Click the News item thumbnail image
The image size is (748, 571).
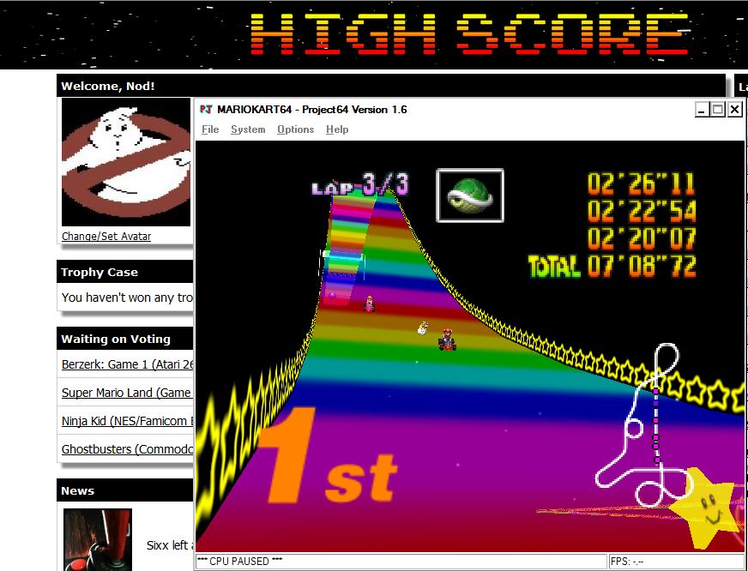[98, 539]
